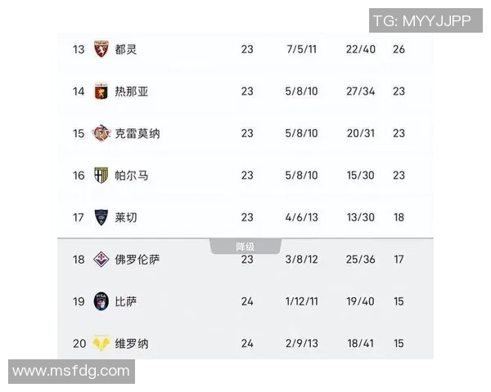Screen dimensions: 491x392
Task: Select team name 佛罗伦萨
Action: (x=137, y=260)
